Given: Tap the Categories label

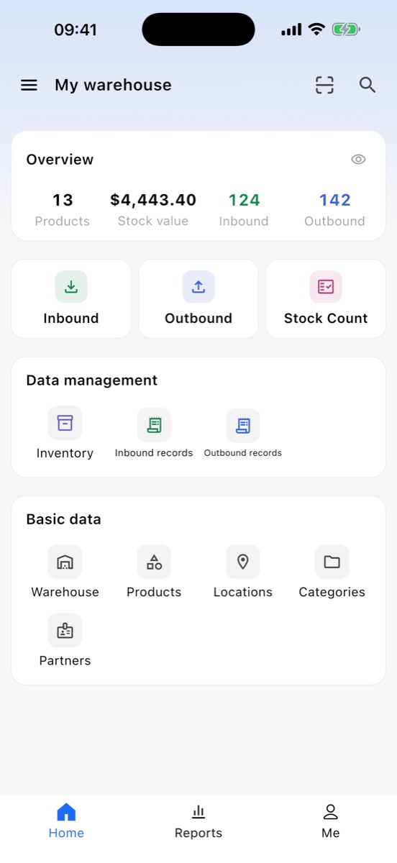Looking at the screenshot, I should 332,592.
